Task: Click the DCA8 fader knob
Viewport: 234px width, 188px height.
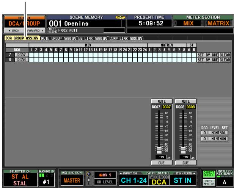Action: [183, 150]
